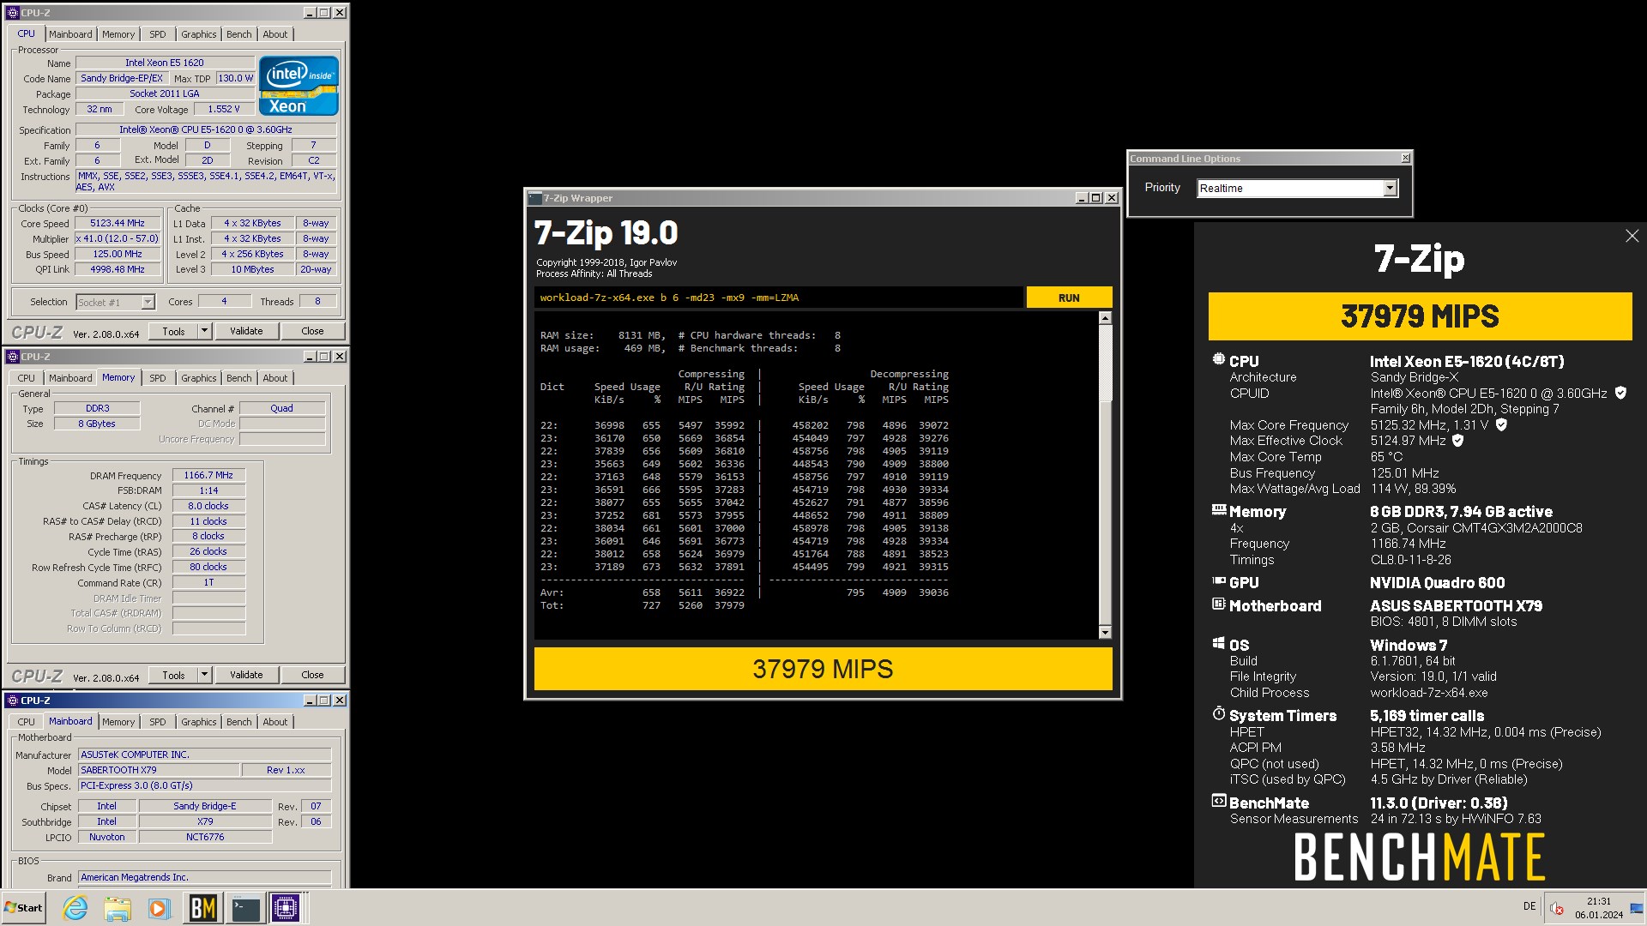Screen dimensions: 1647x926
Task: Expand Tools dropdown arrow in top CPU-Z window
Action: point(204,331)
